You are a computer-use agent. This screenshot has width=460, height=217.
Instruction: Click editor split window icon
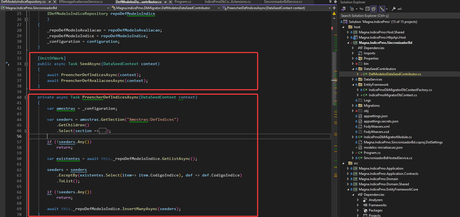[x=334, y=8]
